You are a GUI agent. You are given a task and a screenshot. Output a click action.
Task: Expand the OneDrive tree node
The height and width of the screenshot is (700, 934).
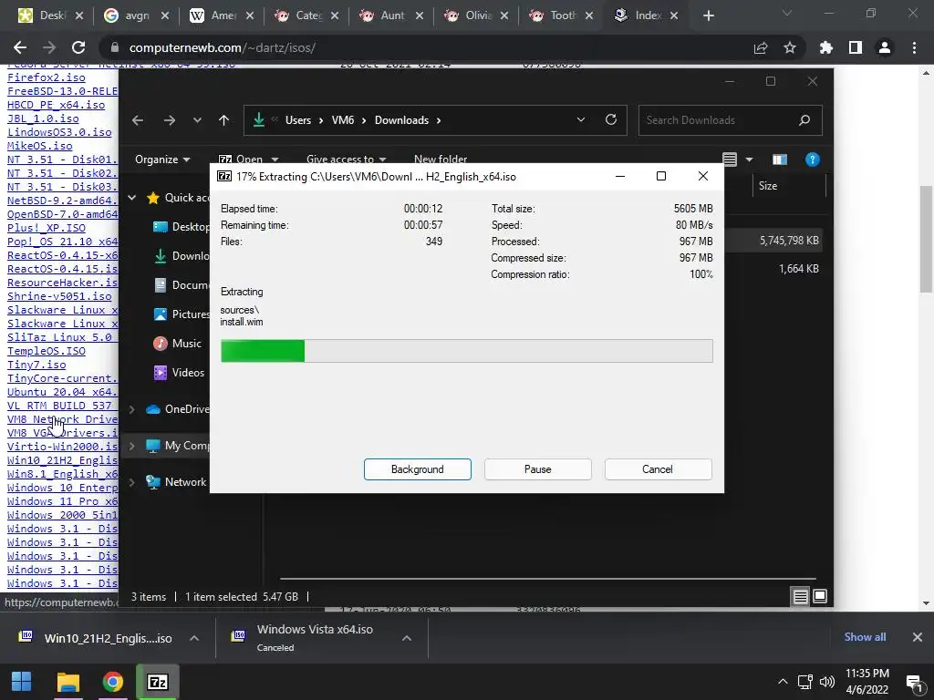[131, 409]
